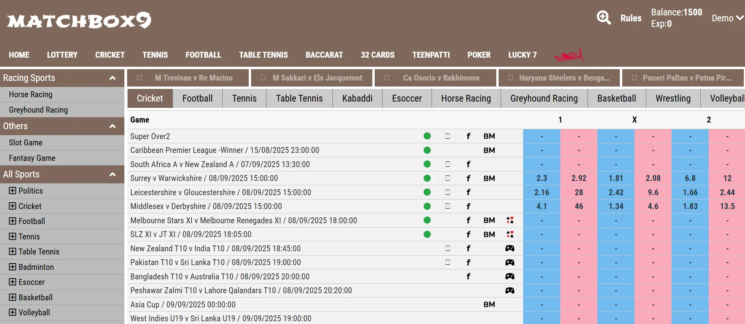This screenshot has height=324, width=745.
Task: Switch to the Kabaddi tab
Action: point(357,98)
